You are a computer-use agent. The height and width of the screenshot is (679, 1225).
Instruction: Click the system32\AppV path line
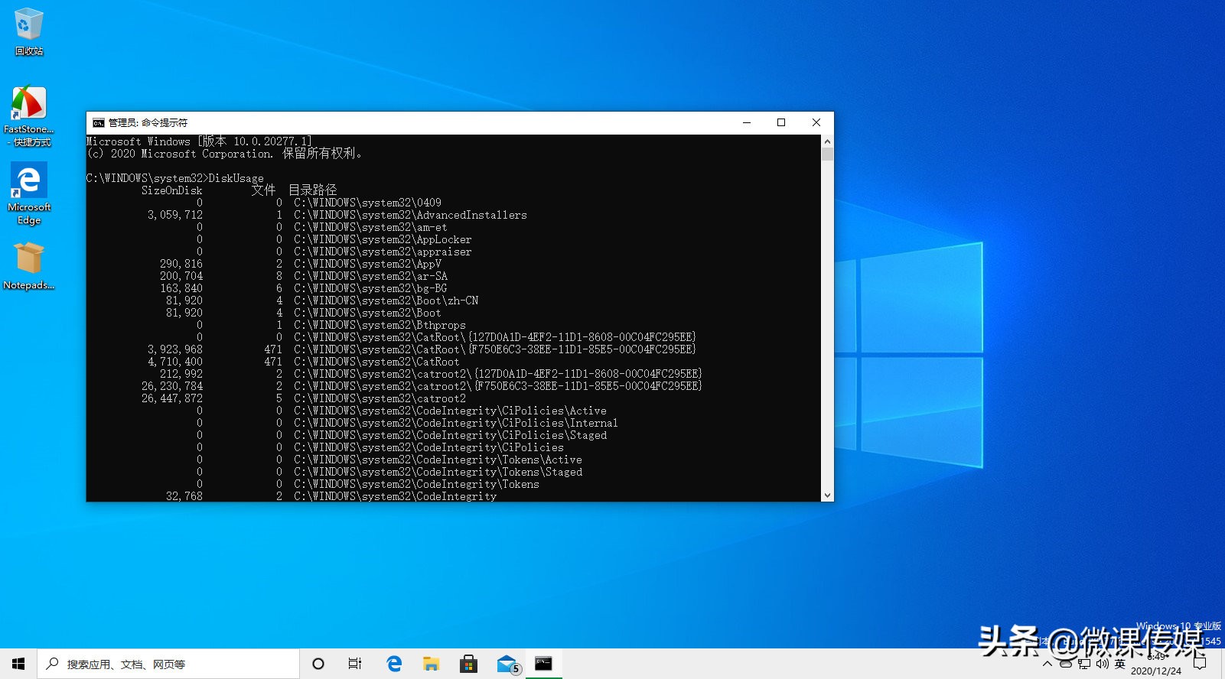pyautogui.click(x=367, y=264)
